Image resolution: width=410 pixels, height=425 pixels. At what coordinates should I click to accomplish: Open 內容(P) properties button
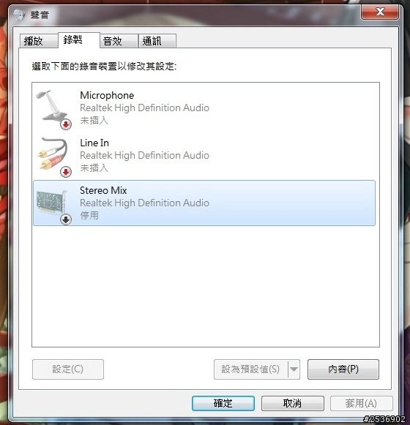343,369
